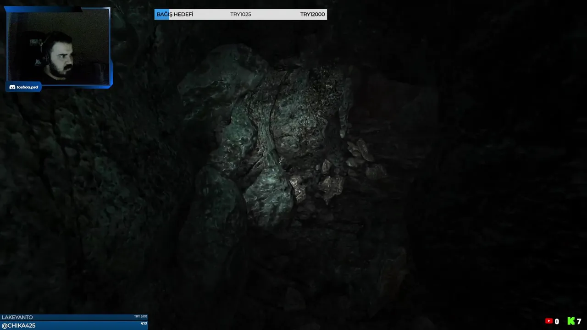Screen dimensions: 587x330
Task: Click the 'TRY1025' current donation amount
Action: [x=241, y=14]
